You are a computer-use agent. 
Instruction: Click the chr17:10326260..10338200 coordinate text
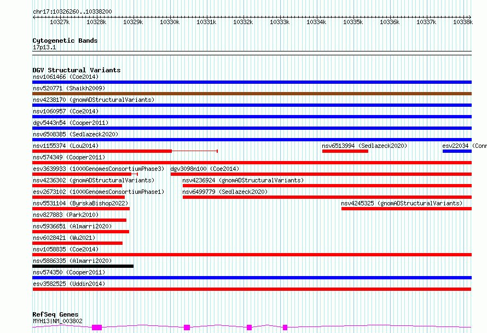point(72,12)
